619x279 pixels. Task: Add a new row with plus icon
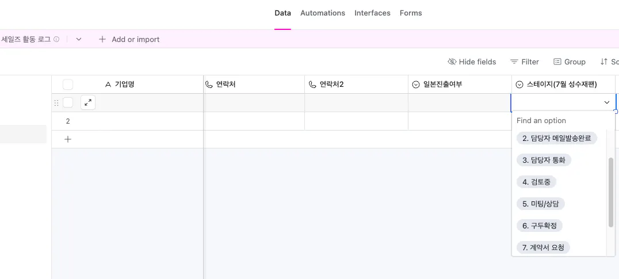tap(68, 139)
